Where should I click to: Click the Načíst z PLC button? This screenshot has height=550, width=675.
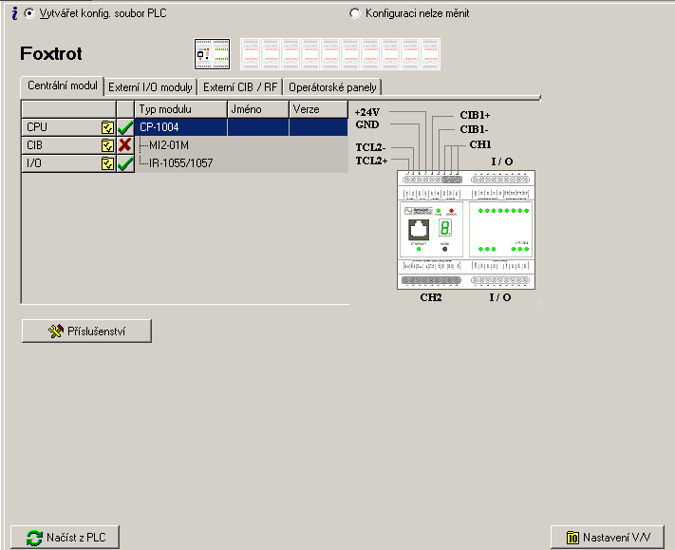coord(65,538)
